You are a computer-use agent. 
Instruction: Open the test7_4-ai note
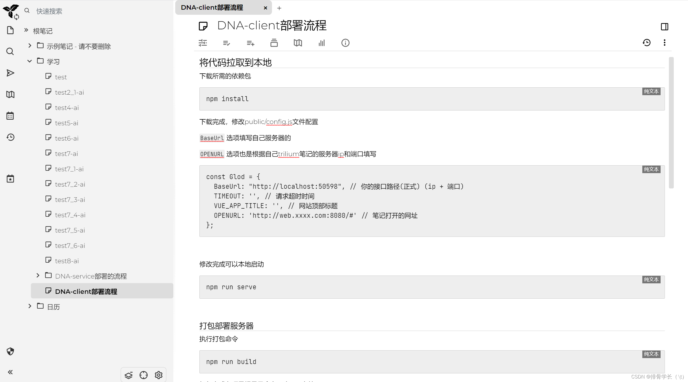pos(70,215)
